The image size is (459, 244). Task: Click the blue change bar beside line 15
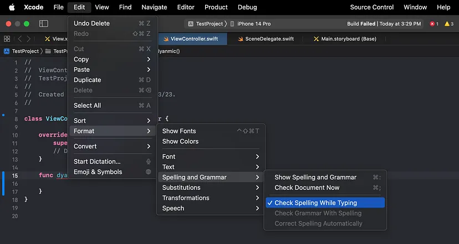3,184
